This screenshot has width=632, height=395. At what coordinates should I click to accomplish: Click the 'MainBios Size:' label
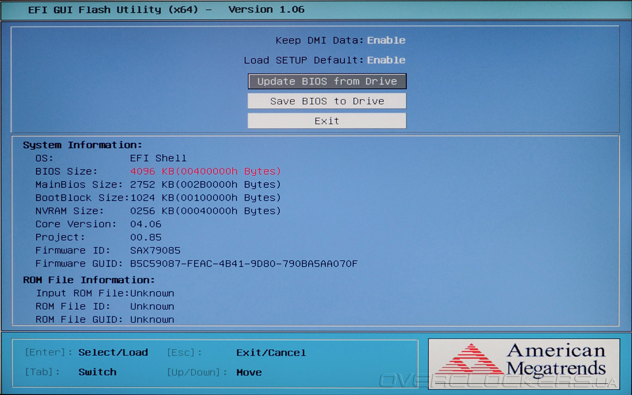point(79,184)
